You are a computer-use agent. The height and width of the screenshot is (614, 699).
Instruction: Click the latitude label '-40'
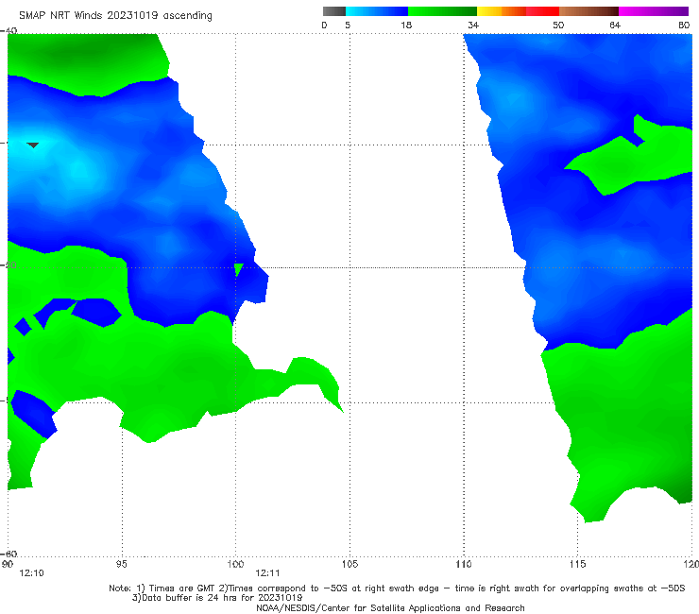point(9,30)
